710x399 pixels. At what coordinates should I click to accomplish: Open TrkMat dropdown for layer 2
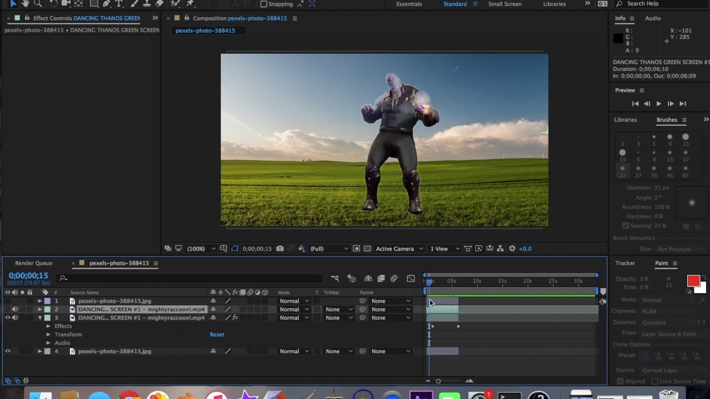[339, 309]
